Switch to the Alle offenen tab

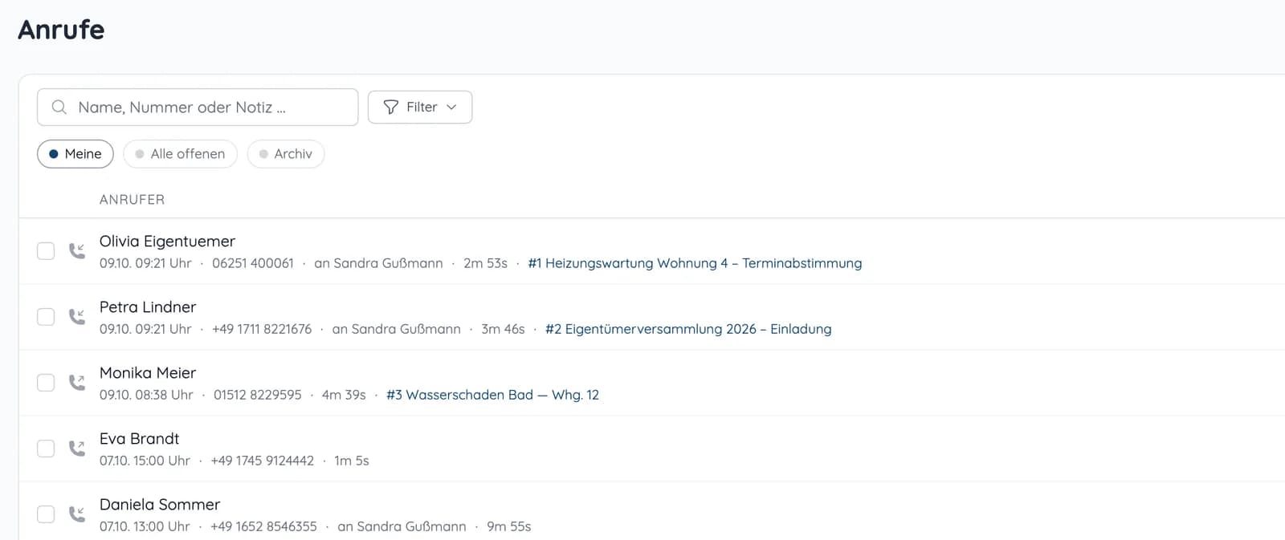(180, 154)
